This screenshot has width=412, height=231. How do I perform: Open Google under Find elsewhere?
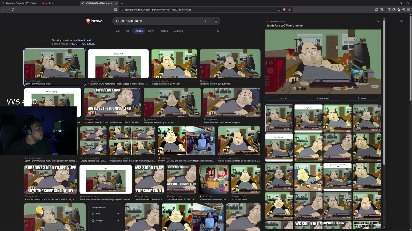(x=105, y=221)
